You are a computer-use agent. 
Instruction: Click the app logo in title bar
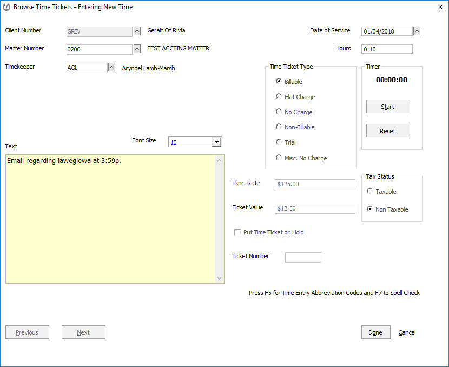tap(6, 7)
